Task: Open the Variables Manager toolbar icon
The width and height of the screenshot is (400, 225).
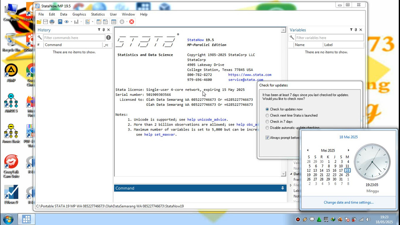Action: pyautogui.click(x=114, y=22)
